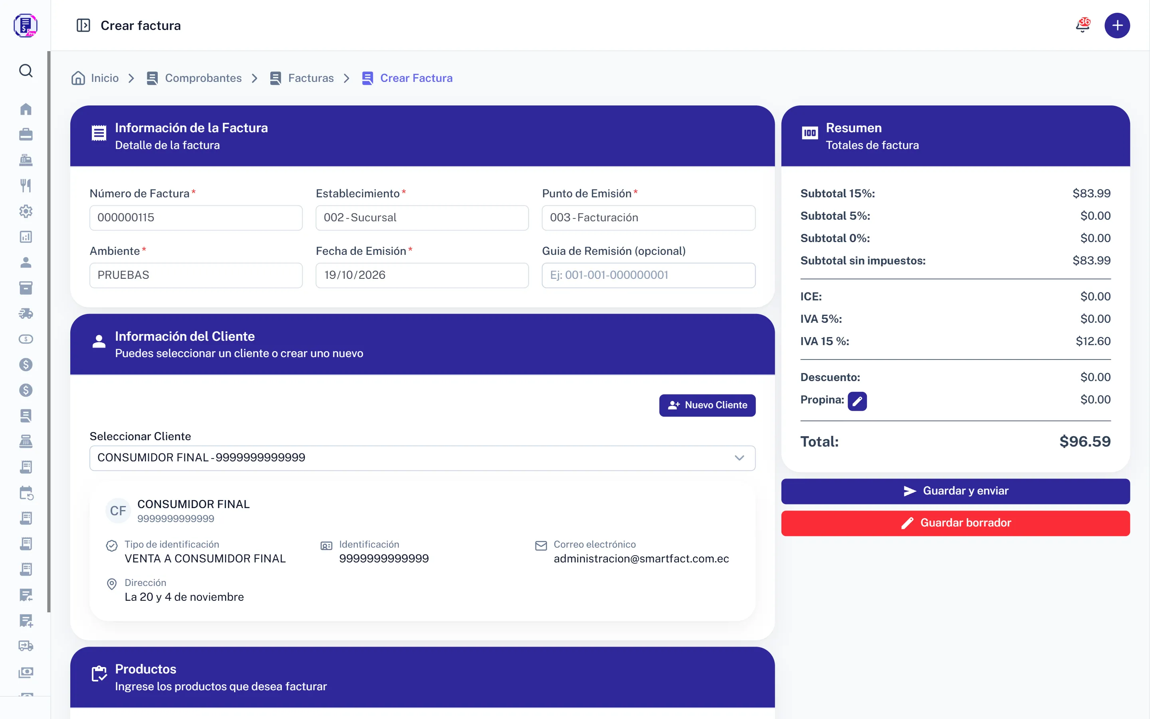
Task: Click the app logo in the top-left
Action: tap(26, 25)
